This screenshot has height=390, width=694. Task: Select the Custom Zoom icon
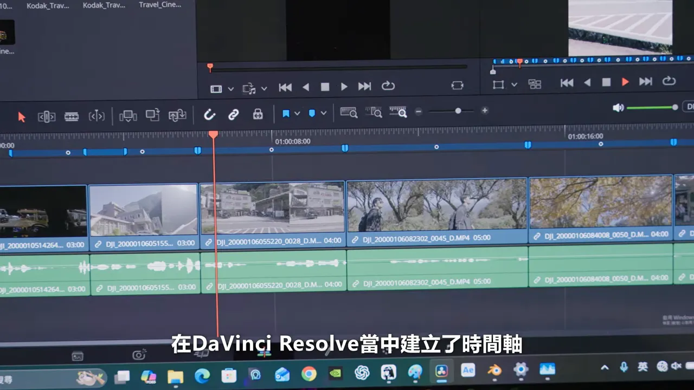click(x=398, y=112)
